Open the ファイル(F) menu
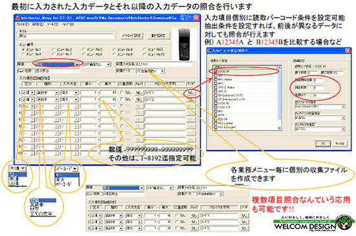 click(x=22, y=24)
